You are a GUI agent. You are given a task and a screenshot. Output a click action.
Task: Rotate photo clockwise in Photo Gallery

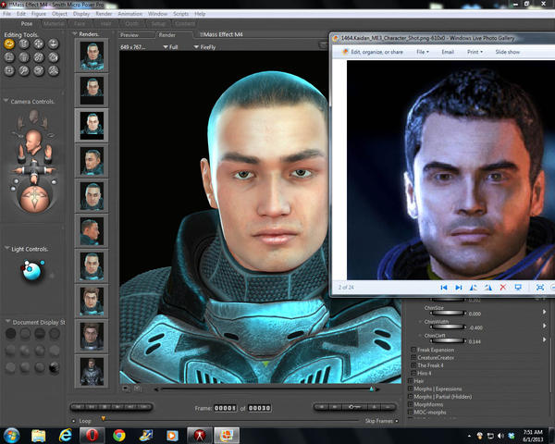pyautogui.click(x=488, y=288)
